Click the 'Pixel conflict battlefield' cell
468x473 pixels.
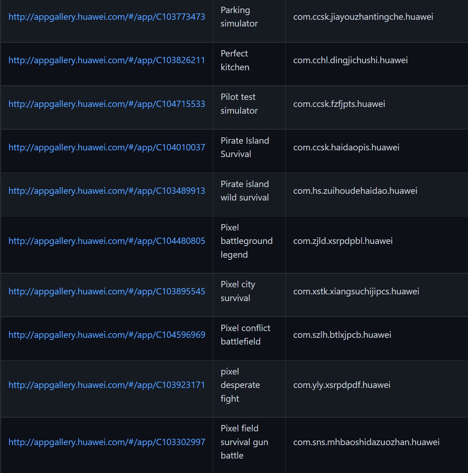[245, 335]
